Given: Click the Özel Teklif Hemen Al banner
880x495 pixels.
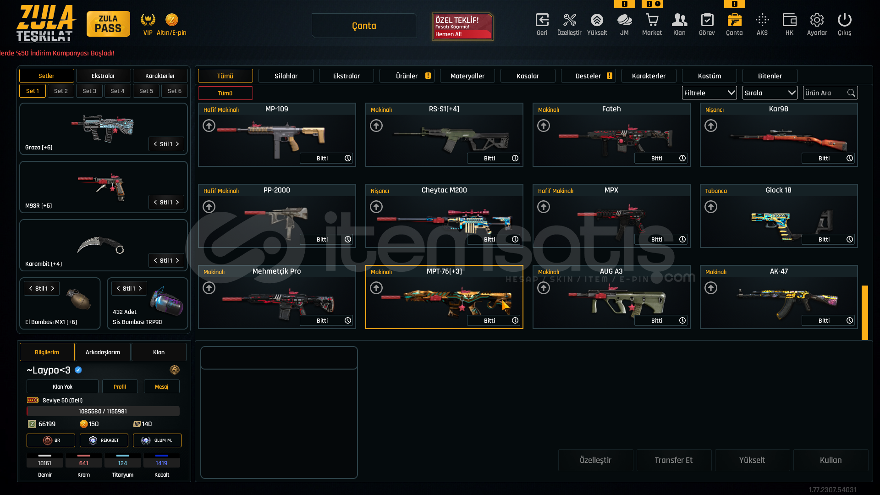Looking at the screenshot, I should 462,27.
